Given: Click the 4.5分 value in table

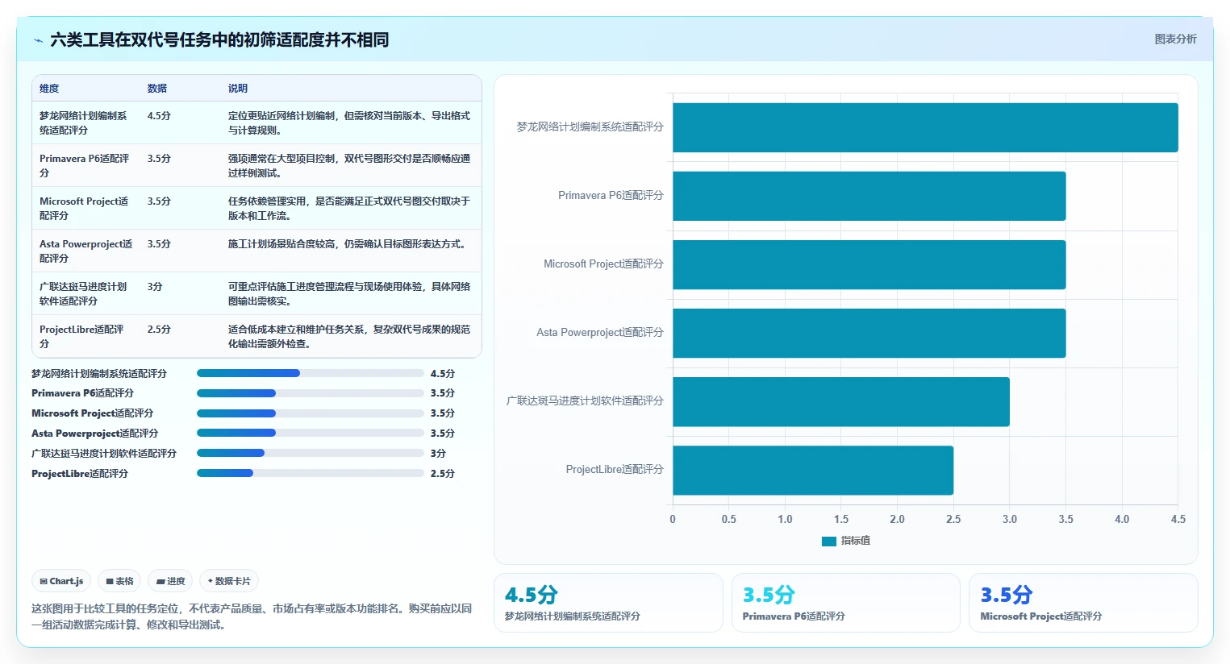Looking at the screenshot, I should (x=159, y=116).
